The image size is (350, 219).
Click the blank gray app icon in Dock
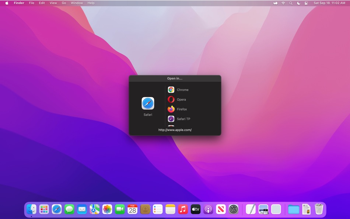pyautogui.click(x=276, y=209)
